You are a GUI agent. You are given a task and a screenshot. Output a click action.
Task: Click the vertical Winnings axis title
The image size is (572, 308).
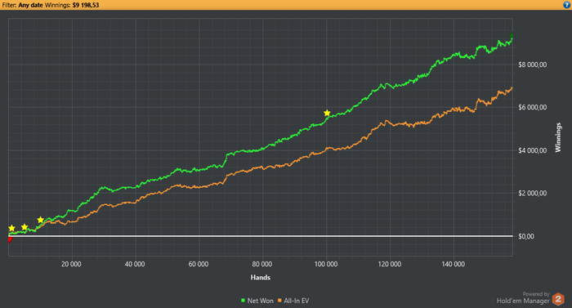558,137
